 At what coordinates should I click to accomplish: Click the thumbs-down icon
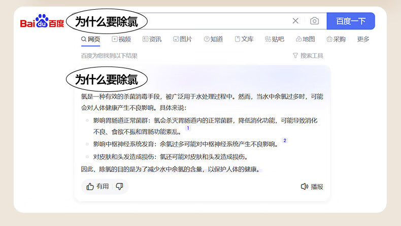click(x=119, y=186)
